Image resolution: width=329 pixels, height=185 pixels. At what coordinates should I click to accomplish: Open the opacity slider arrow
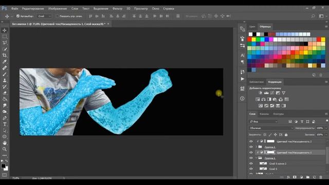tap(326, 128)
